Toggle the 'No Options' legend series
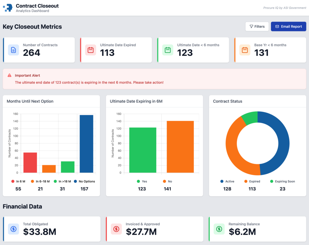The image size is (309, 245). point(84,181)
